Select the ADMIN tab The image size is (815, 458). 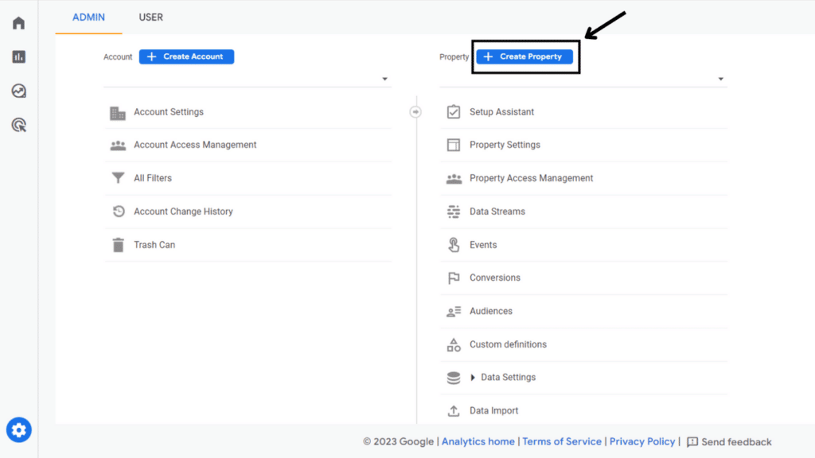[x=88, y=17]
